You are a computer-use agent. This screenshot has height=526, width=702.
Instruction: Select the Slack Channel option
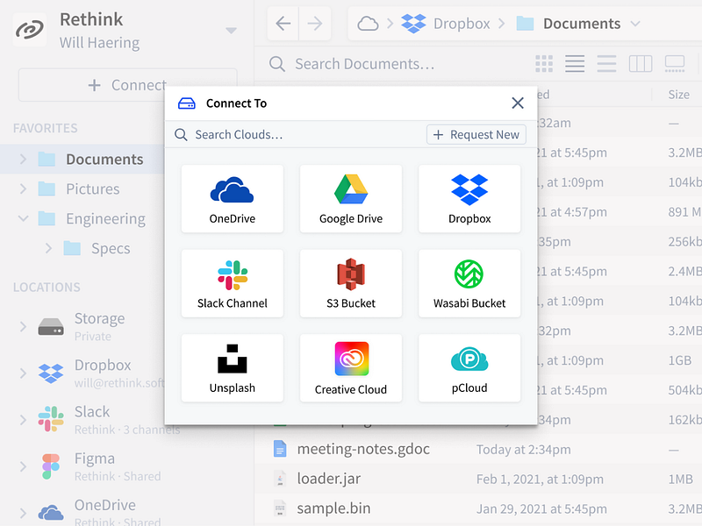pyautogui.click(x=232, y=283)
